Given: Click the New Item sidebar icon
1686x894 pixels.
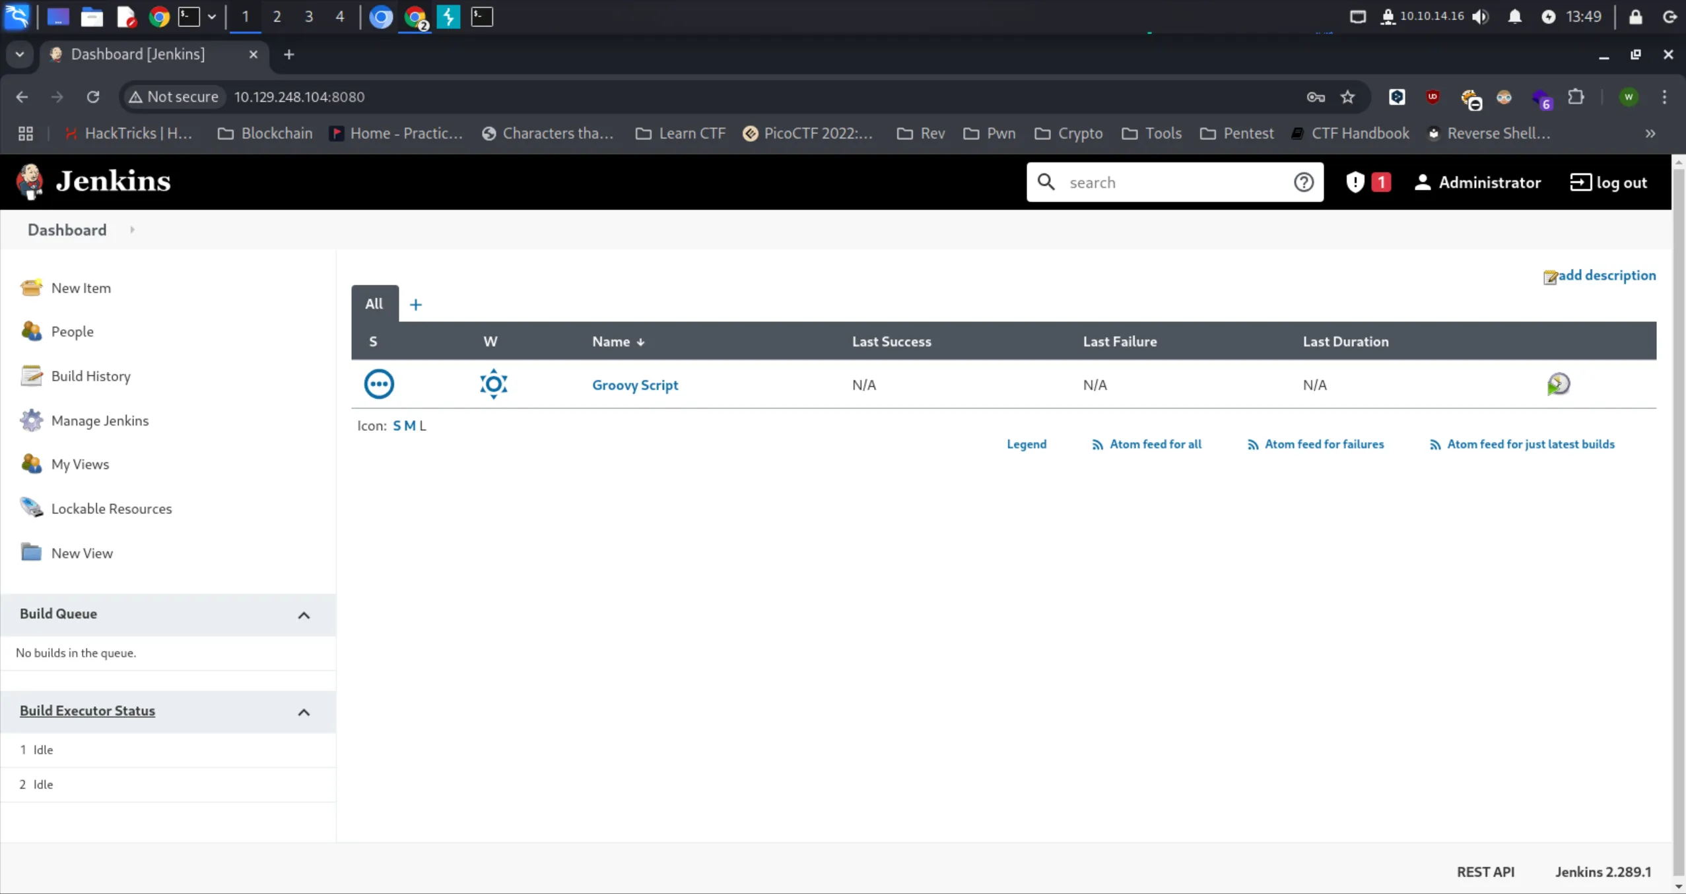Looking at the screenshot, I should click(30, 288).
